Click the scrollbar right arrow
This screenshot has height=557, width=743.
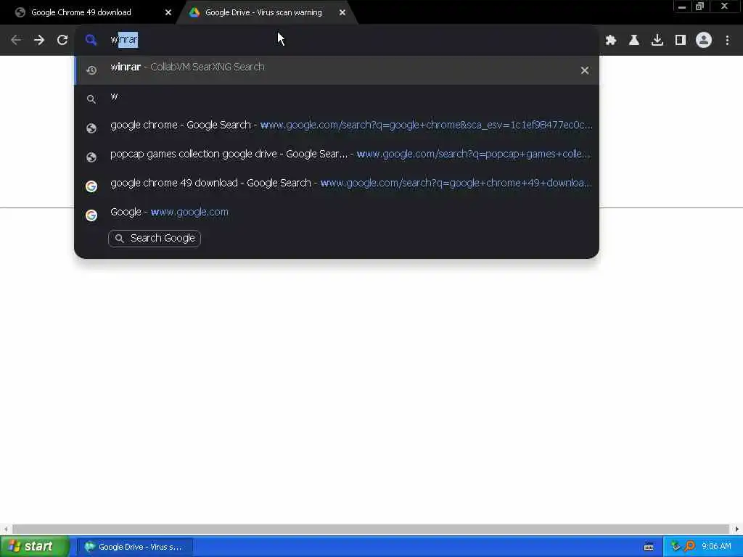tap(737, 529)
